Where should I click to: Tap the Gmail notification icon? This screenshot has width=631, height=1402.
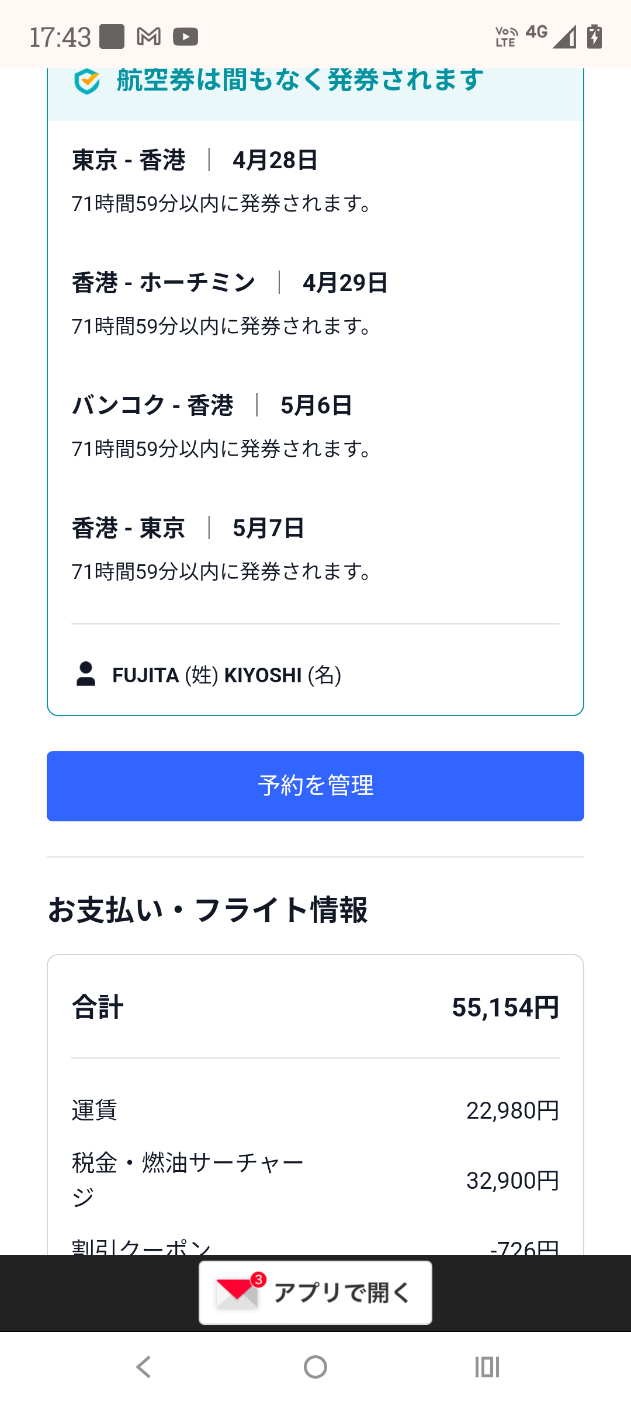(x=148, y=37)
